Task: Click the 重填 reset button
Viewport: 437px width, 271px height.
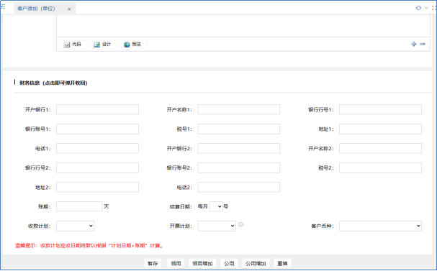Action: point(282,264)
